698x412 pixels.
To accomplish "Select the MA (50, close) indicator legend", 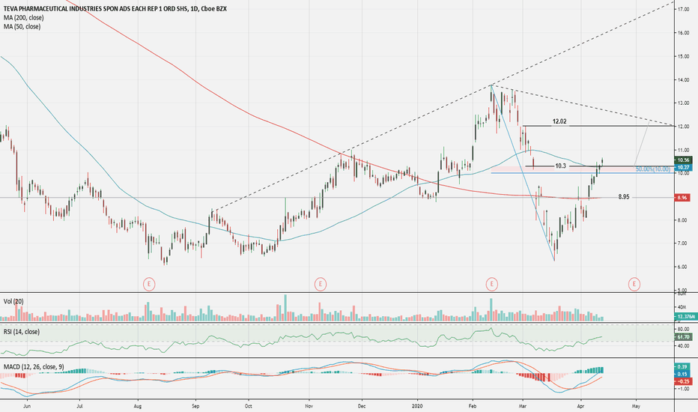I will tap(22, 26).
